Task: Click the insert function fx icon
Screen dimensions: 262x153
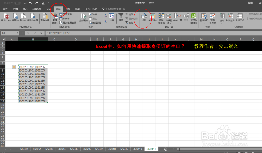Action: [x=41, y=33]
